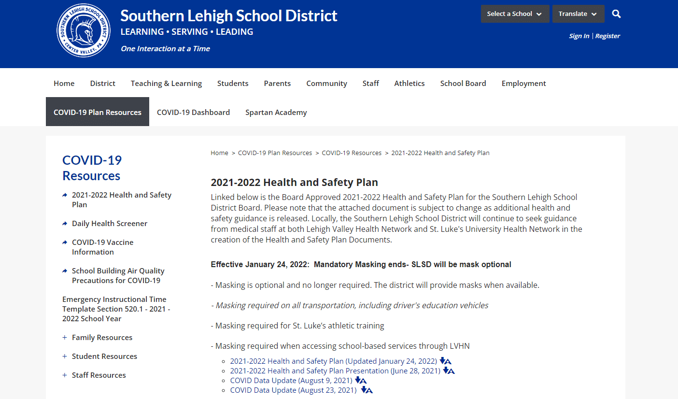
Task: Select the Spartan Academy tab
Action: pyautogui.click(x=276, y=112)
